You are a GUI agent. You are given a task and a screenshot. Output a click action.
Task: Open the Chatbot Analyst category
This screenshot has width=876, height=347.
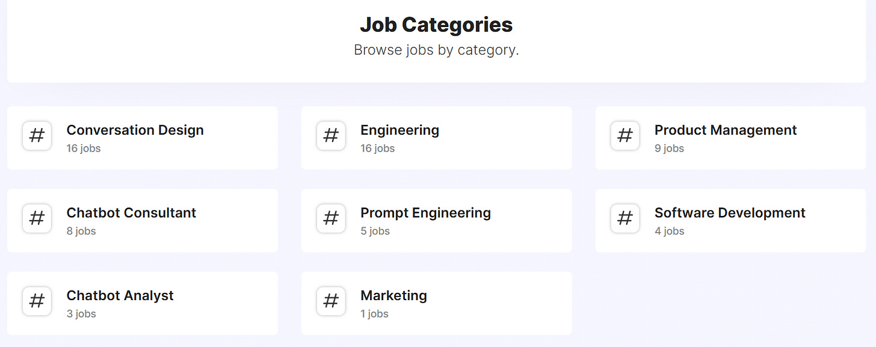coord(120,295)
